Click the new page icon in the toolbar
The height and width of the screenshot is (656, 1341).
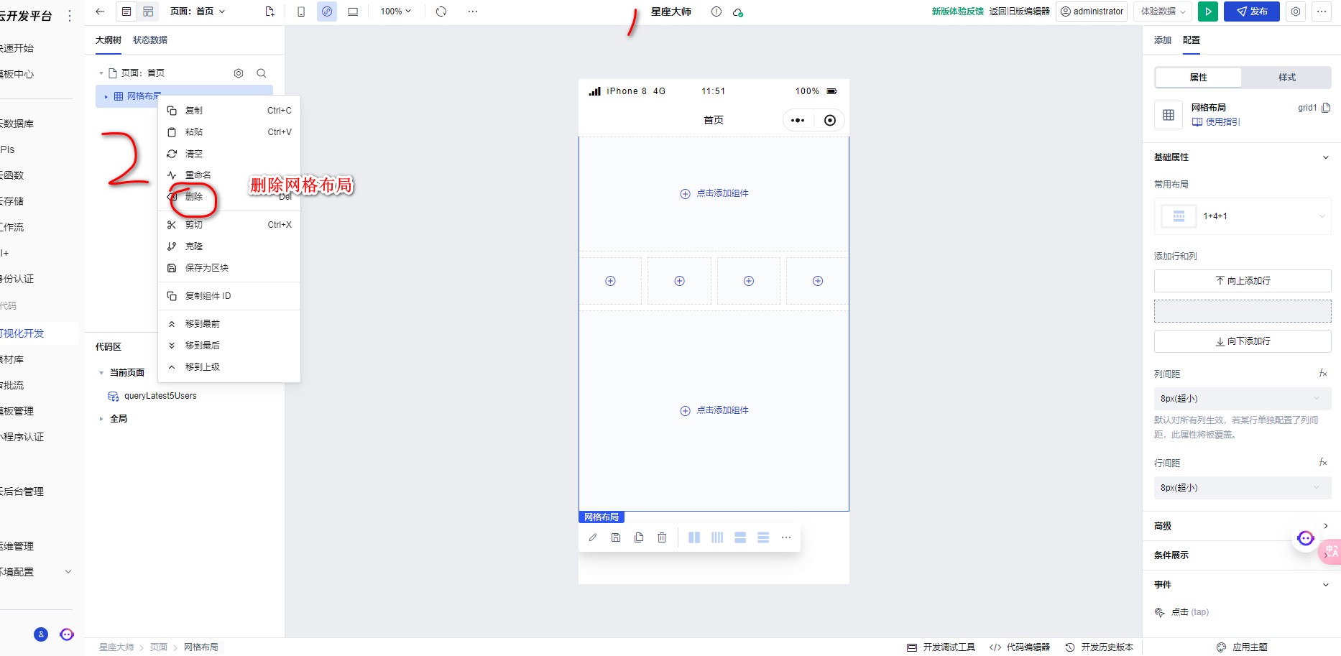point(270,11)
